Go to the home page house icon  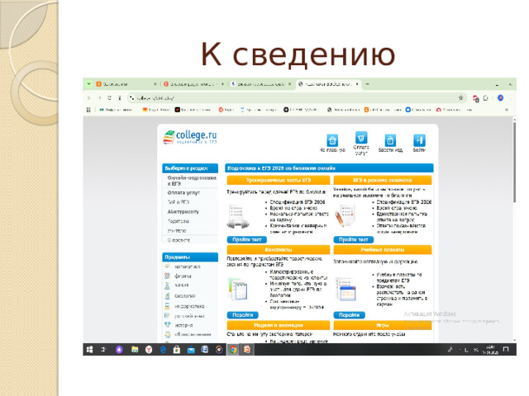click(x=332, y=139)
